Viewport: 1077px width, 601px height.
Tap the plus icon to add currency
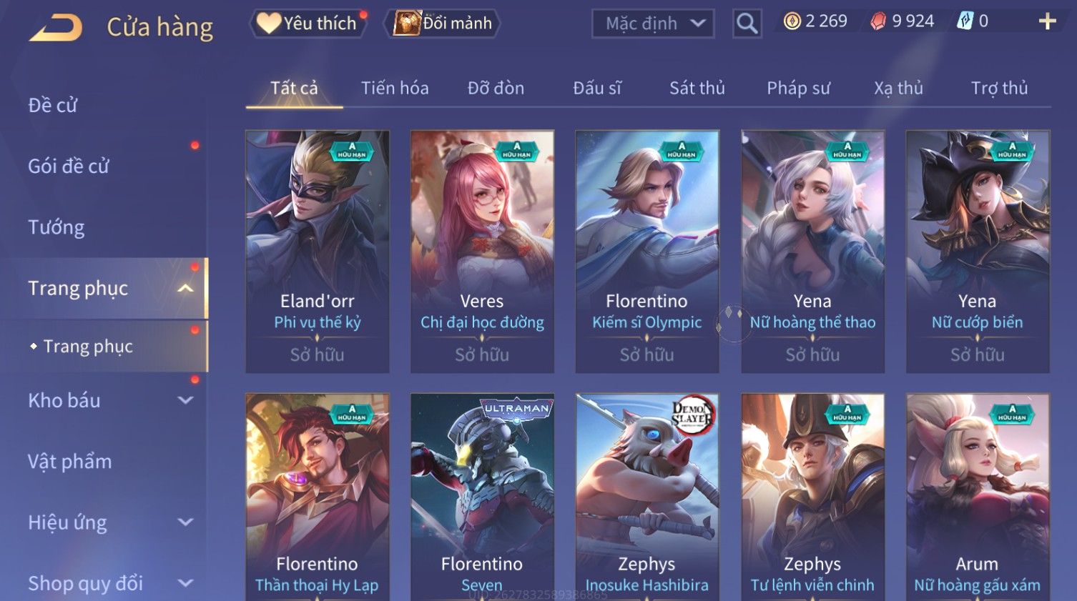coord(1047,21)
